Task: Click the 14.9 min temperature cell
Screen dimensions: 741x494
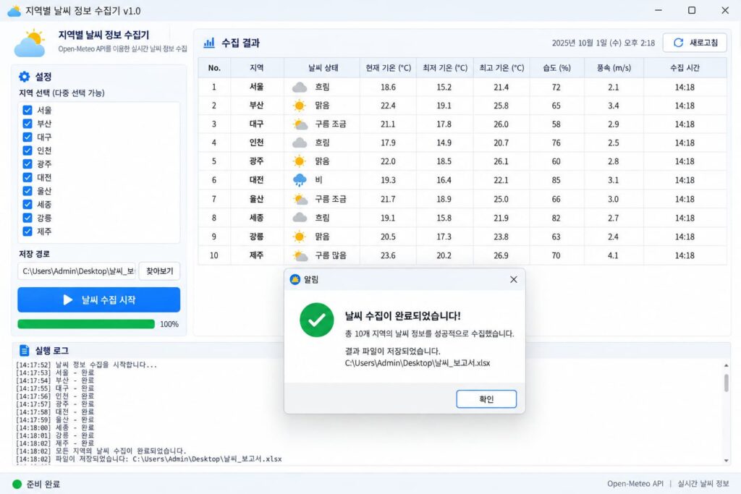Action: (x=444, y=142)
